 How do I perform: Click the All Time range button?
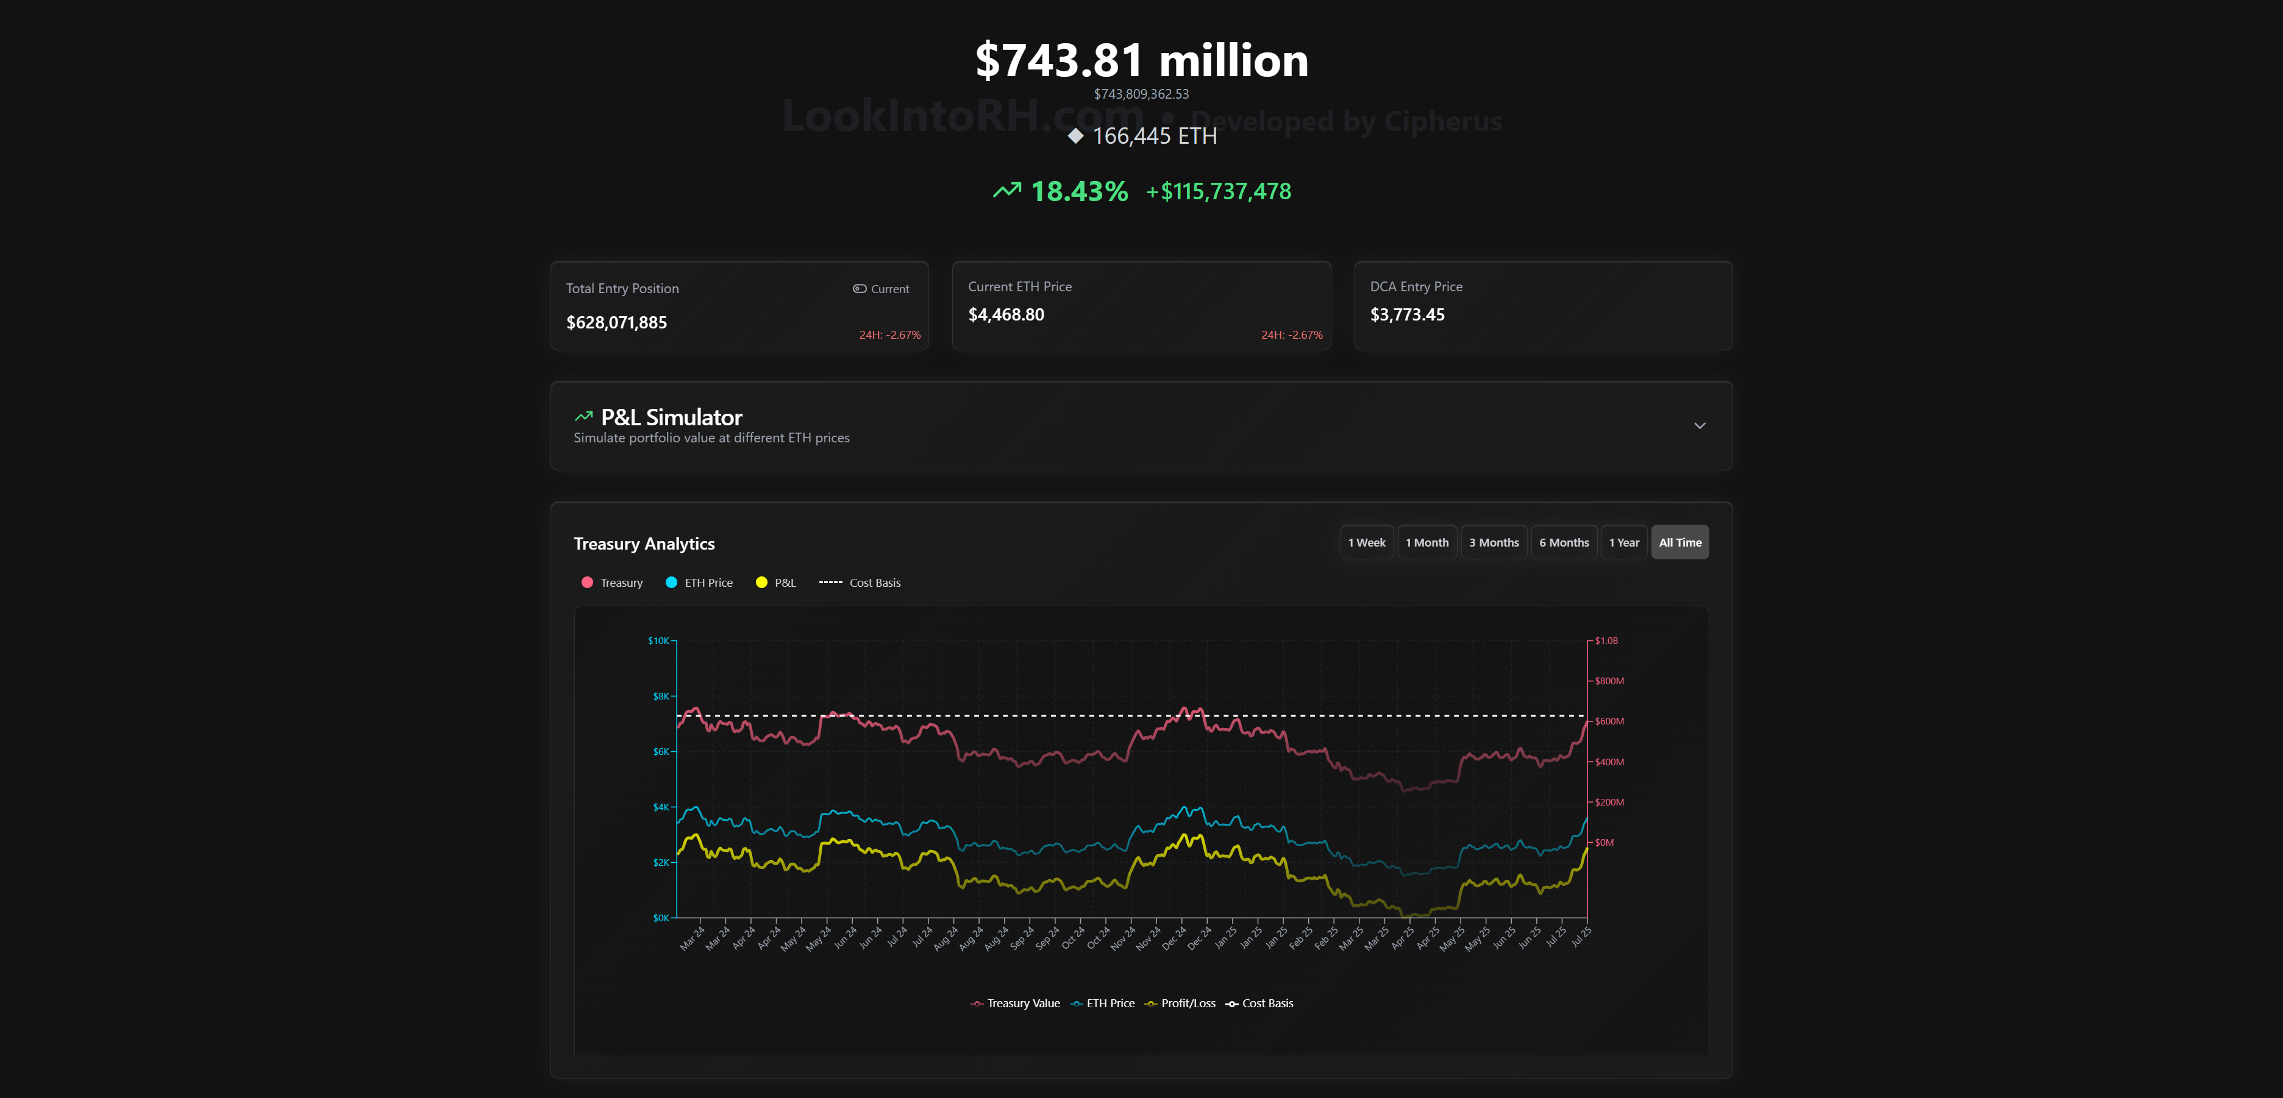click(x=1679, y=543)
